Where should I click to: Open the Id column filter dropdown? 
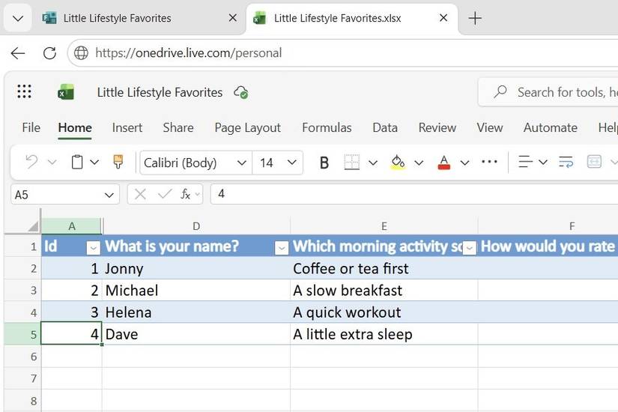(94, 248)
